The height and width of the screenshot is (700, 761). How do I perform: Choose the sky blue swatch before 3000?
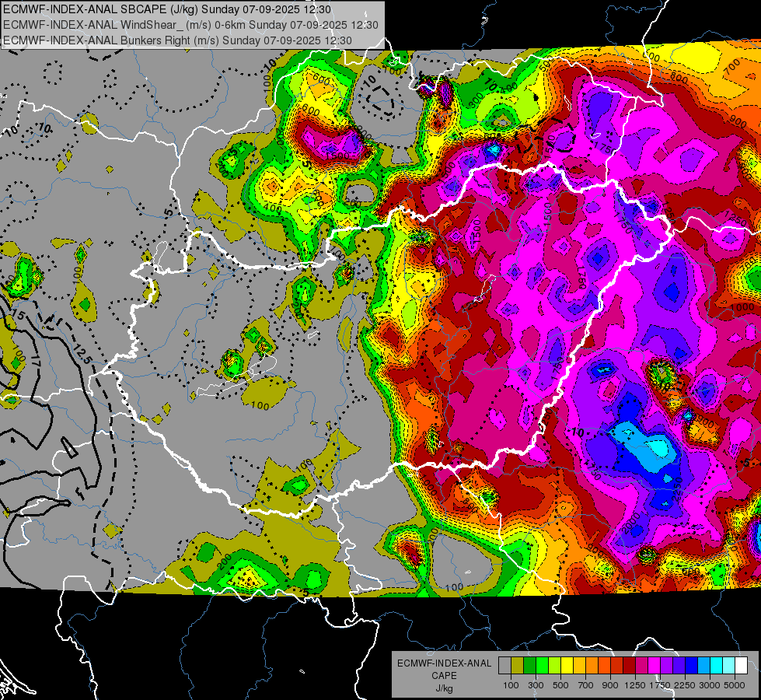704,666
